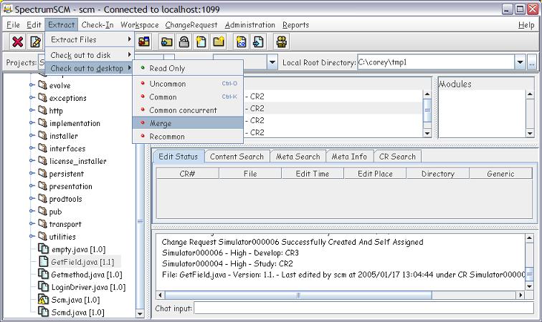This screenshot has height=322, width=542.
Task: Expand the persistent folder node
Action: 32,173
